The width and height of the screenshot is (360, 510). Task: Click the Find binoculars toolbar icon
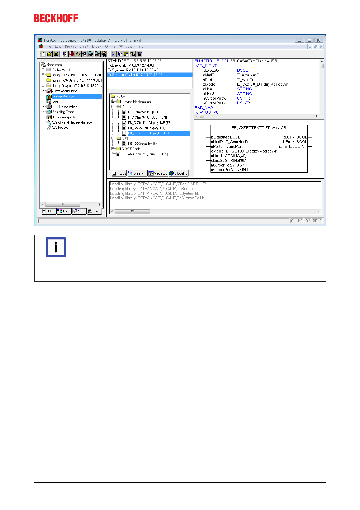[x=132, y=54]
